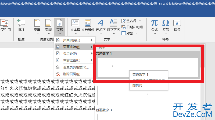Click the 页面底端 menu item icon
The width and height of the screenshot is (215, 120).
click(58, 47)
